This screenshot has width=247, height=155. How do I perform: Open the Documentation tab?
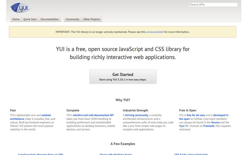pos(50,19)
